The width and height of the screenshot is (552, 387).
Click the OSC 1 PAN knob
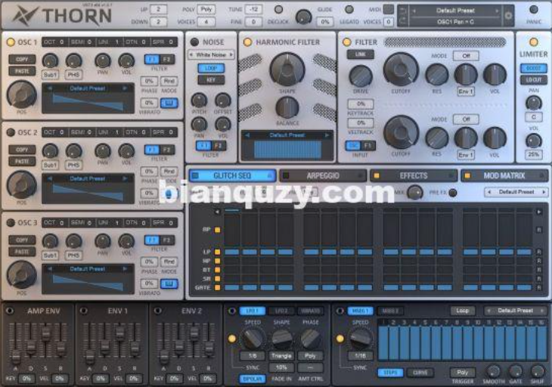pyautogui.click(x=103, y=61)
